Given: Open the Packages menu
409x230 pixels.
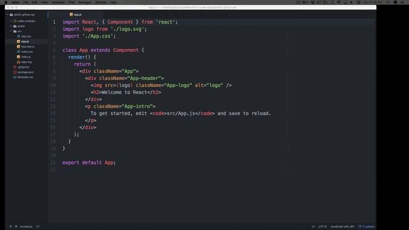Looking at the screenshot, I should [x=85, y=3].
